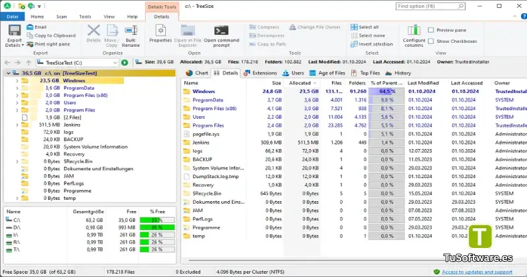Open the Datei menu tab
527x277 pixels.
(13, 16)
